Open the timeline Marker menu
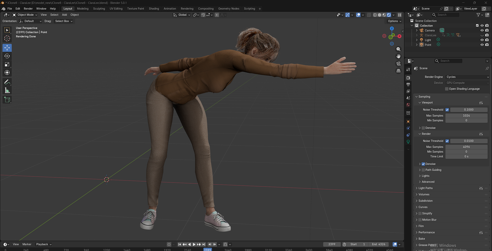 (x=27, y=244)
